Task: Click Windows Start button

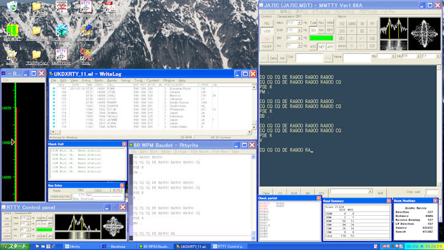Action: tap(15, 246)
